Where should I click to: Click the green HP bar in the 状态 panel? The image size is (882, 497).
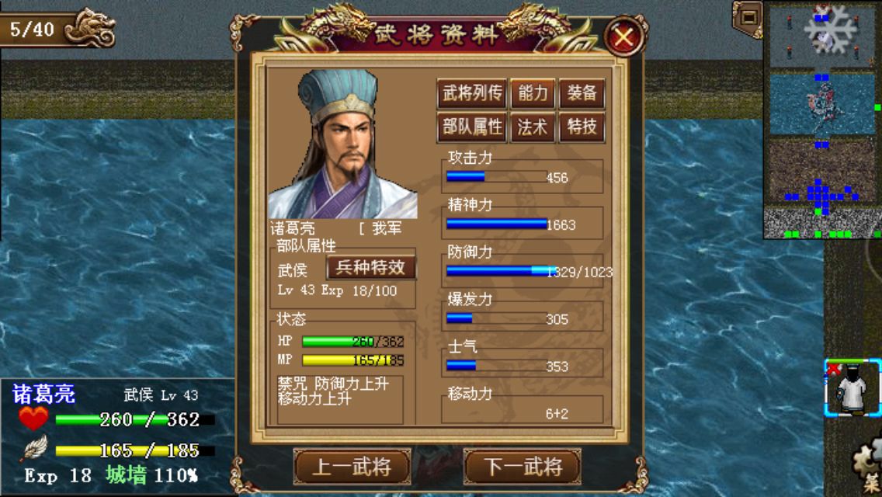coord(352,341)
